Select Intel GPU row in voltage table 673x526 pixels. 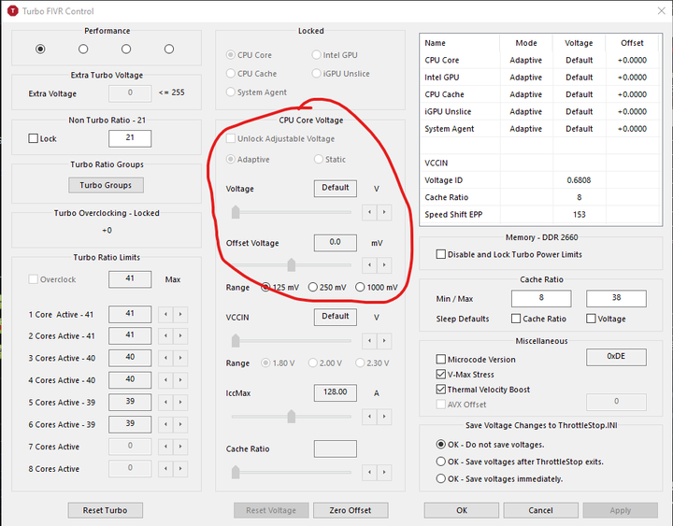541,78
